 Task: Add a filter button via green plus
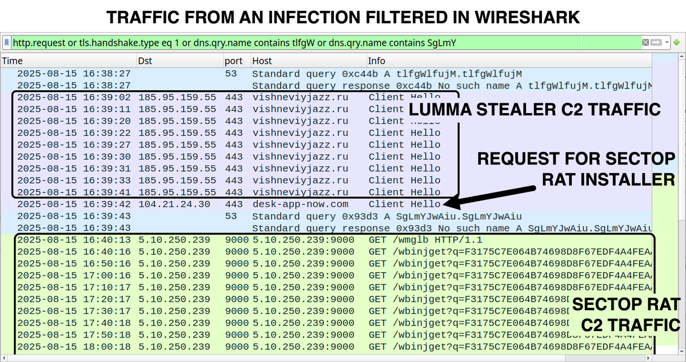677,43
